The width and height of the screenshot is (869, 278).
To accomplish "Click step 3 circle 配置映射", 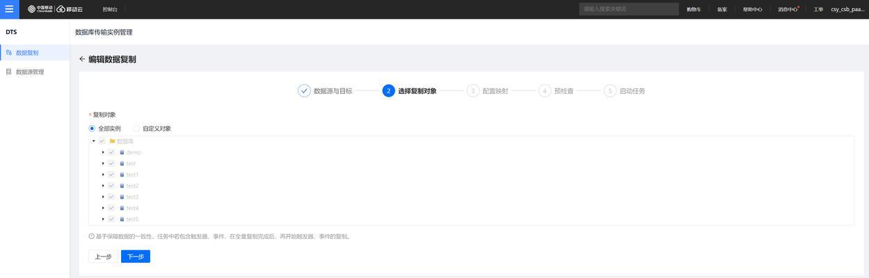I will 473,91.
